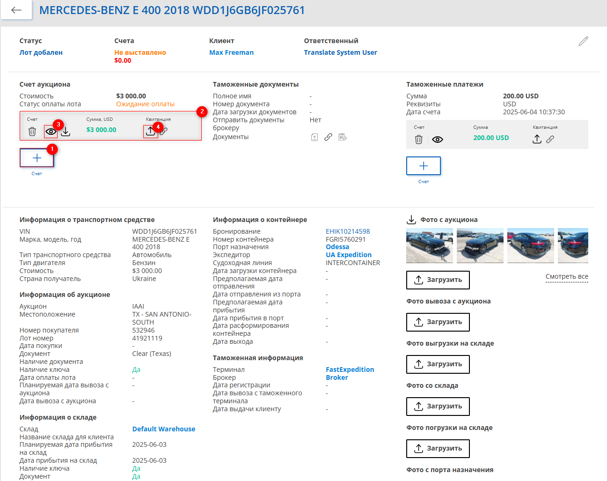Select the $0.00 invoices amount
Viewport: 607px width, 481px height.
(x=123, y=60)
